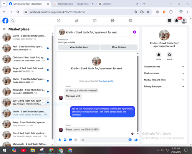Send a thumbs up like
Screen dimensions: 192x154
[136, 140]
